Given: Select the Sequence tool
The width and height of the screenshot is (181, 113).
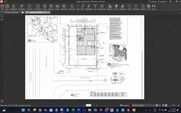Looking at the screenshot, I should point(102,7).
